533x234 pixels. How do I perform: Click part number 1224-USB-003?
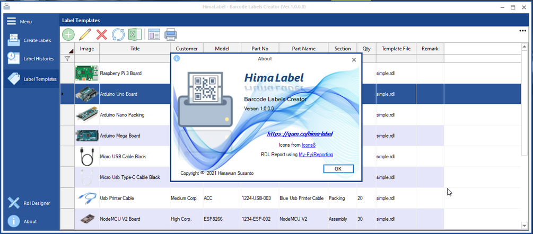coord(260,198)
